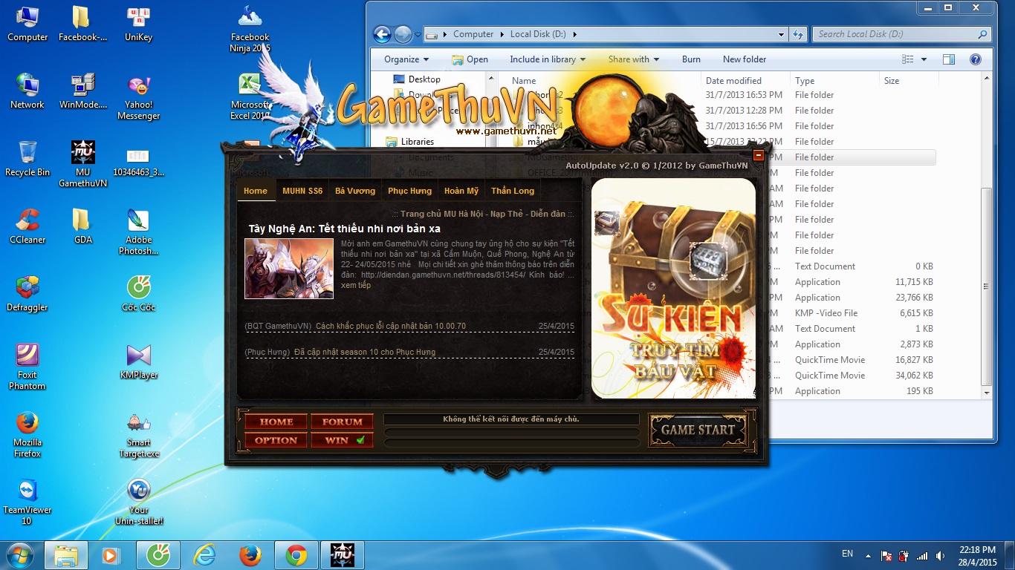1015x570 pixels.
Task: Open the address bar history dropdown
Action: point(781,34)
